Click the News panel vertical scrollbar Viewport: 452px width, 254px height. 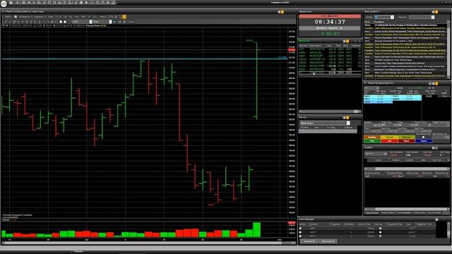tap(448, 49)
